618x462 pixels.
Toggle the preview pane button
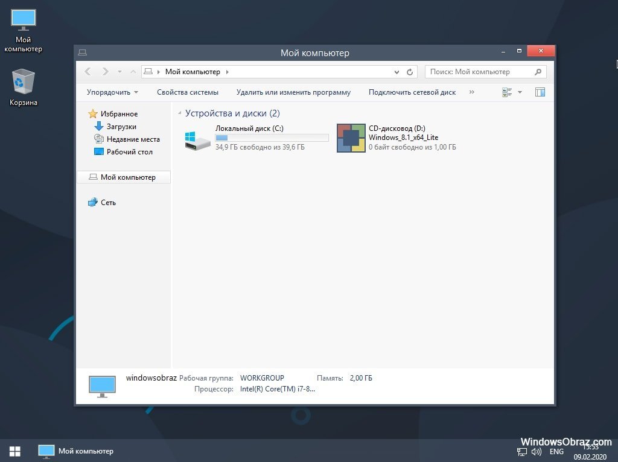540,92
